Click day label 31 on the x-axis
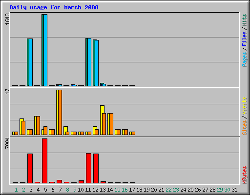The width and height of the screenshot is (250, 195). pyautogui.click(x=234, y=190)
